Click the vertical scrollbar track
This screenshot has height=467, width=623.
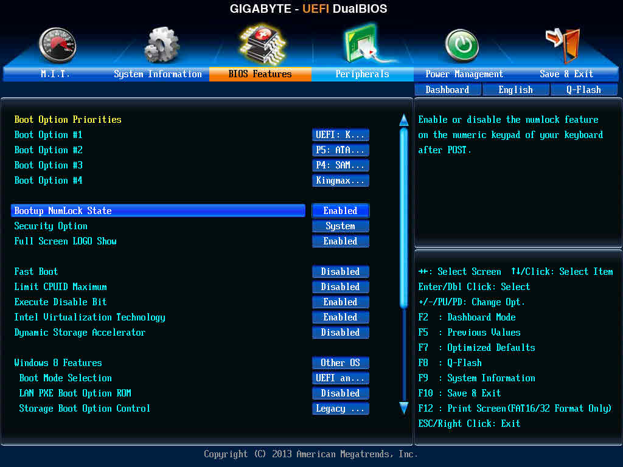click(x=404, y=264)
